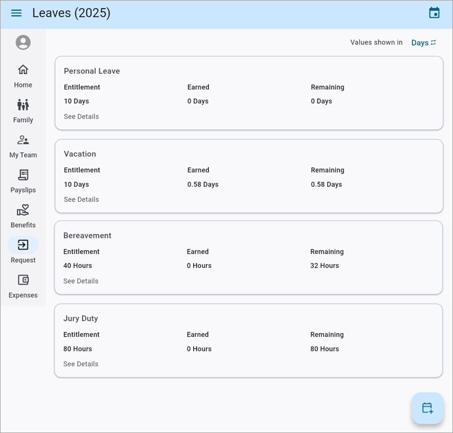Click the Vacation card heading
Image resolution: width=453 pixels, height=433 pixels.
(x=80, y=154)
